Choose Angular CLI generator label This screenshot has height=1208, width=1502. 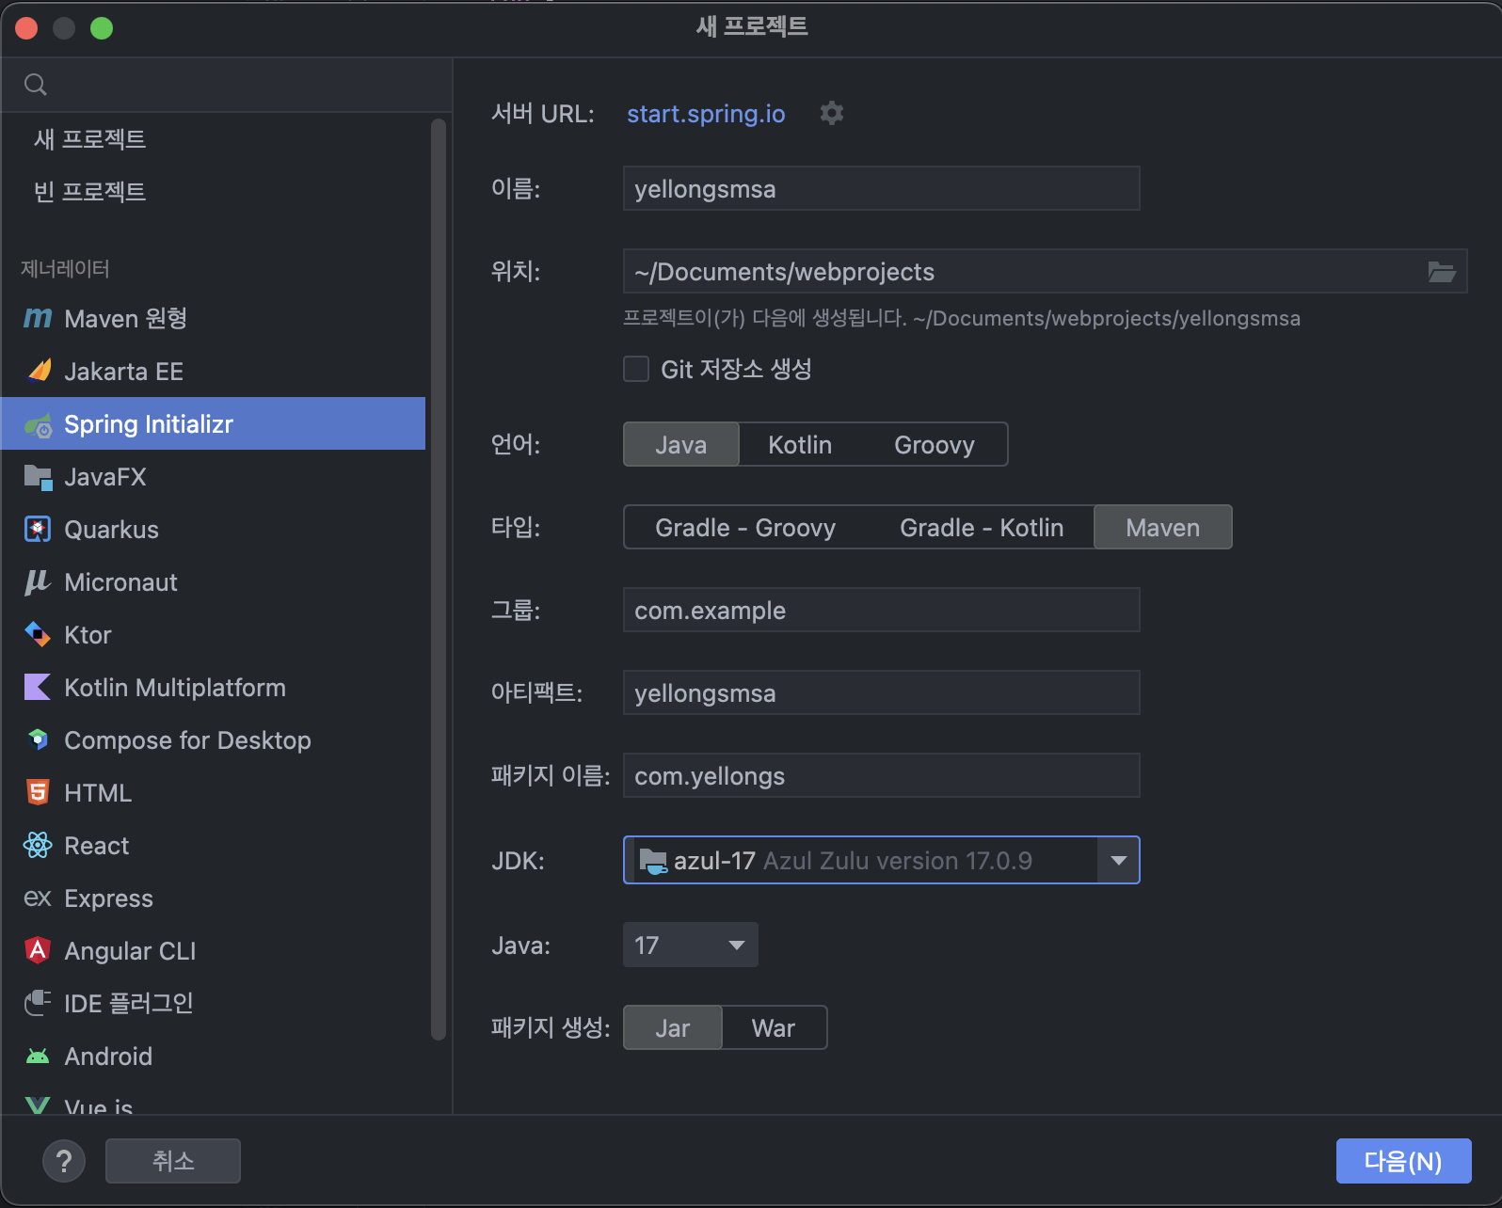[130, 951]
